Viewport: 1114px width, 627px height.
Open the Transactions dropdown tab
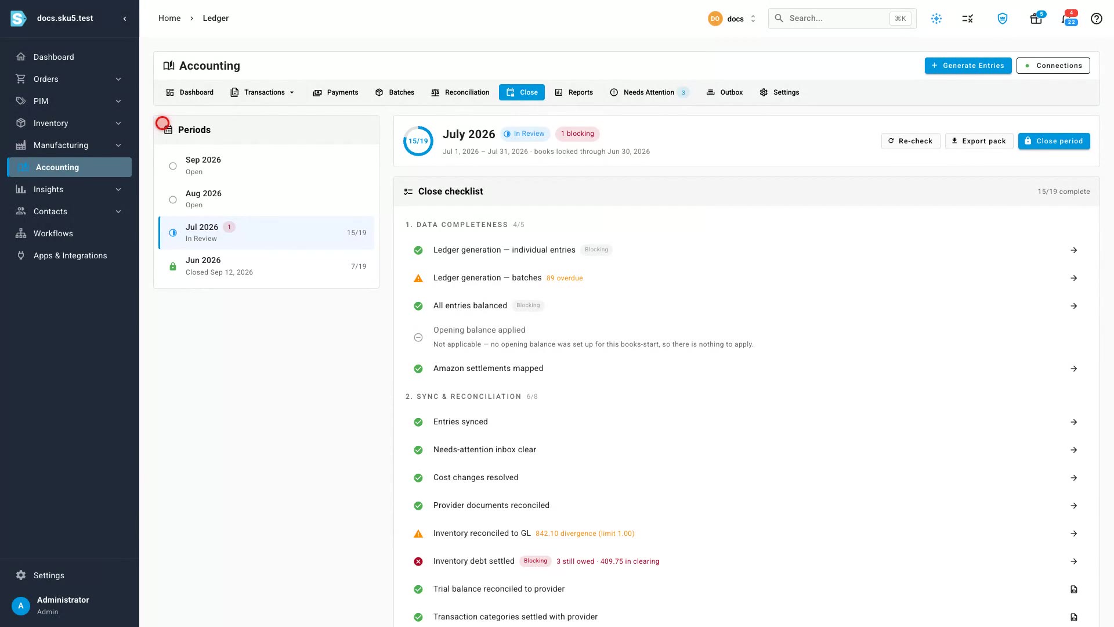(262, 92)
